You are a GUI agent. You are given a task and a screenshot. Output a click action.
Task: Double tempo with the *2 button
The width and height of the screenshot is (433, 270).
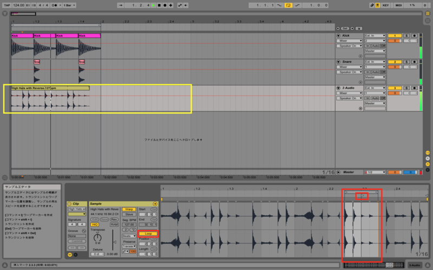pyautogui.click(x=133, y=230)
